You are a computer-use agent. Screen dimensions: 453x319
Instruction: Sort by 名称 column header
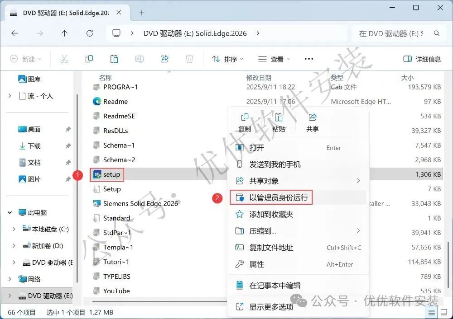tap(105, 78)
